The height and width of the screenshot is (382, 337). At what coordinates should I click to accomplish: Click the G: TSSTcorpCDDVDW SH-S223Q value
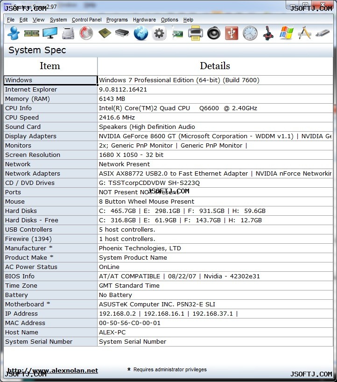coord(149,183)
